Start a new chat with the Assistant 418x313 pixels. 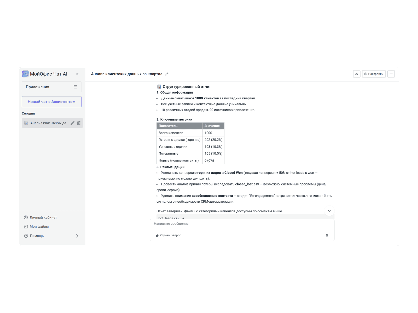click(51, 102)
